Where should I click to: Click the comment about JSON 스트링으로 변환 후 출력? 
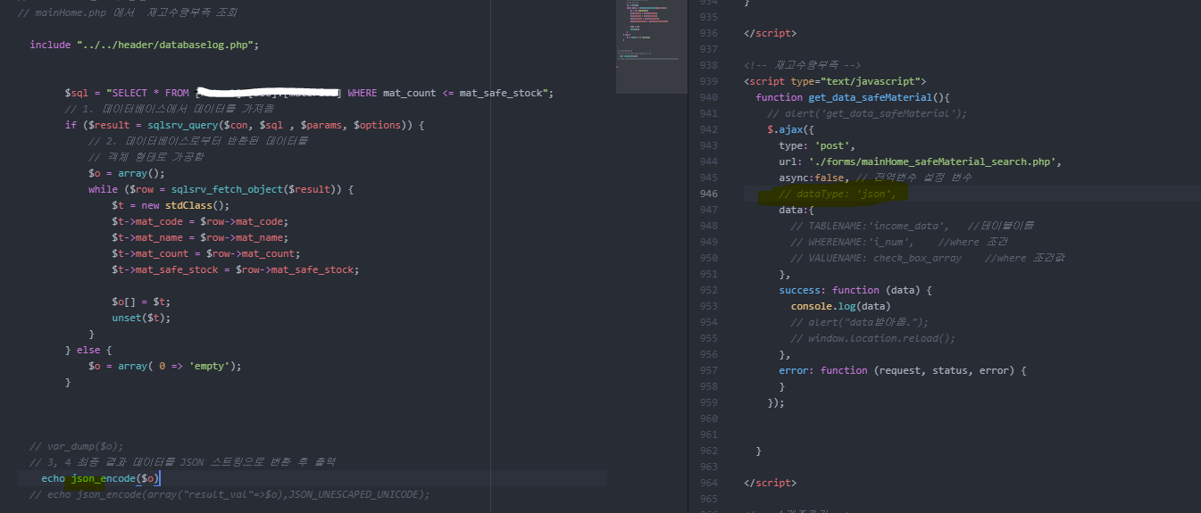click(182, 462)
